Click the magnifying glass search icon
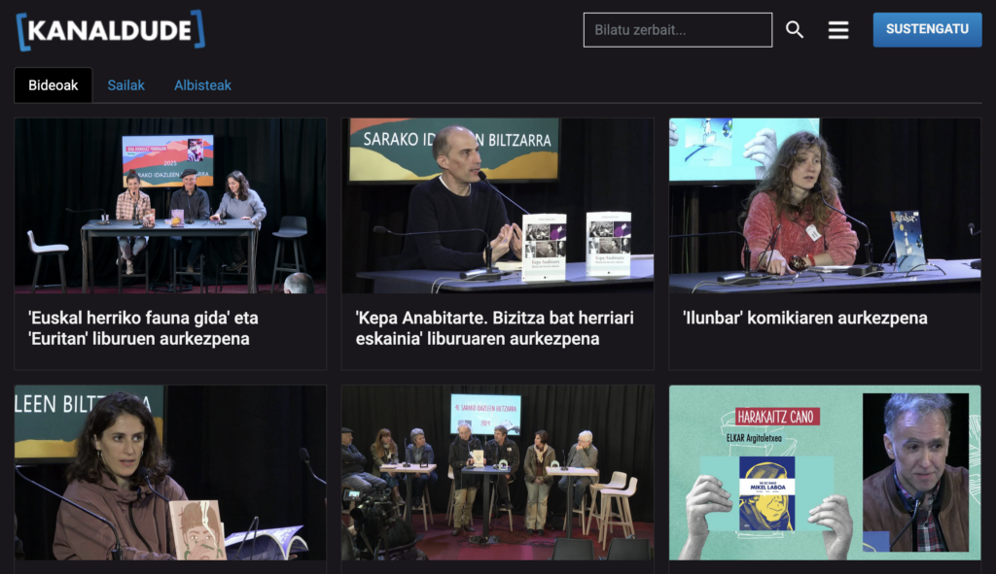The width and height of the screenshot is (996, 574). 795,30
